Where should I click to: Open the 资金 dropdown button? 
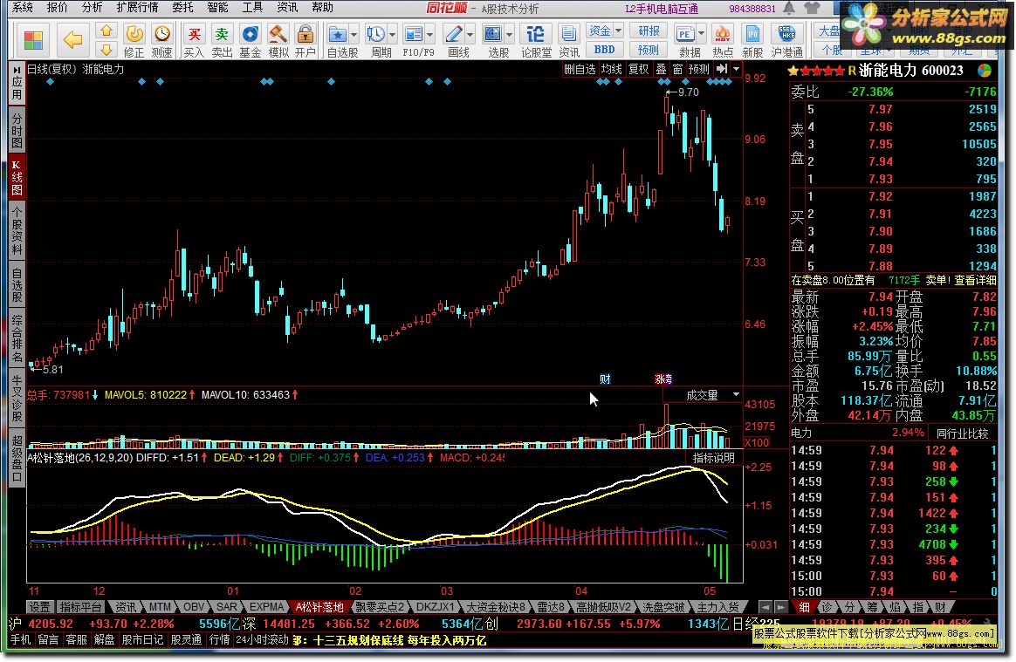coord(605,31)
